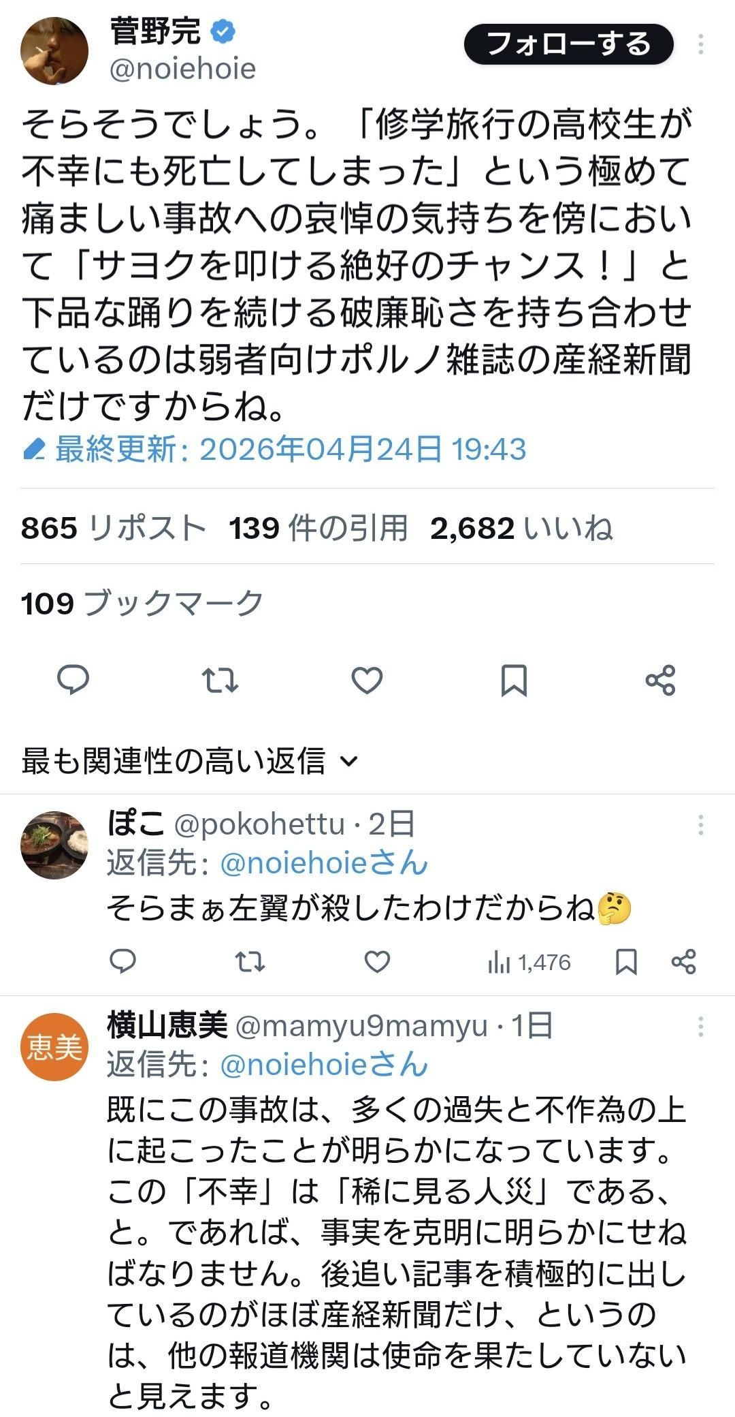Like ぽこ's reply
The image size is (735, 1417).
click(377, 962)
